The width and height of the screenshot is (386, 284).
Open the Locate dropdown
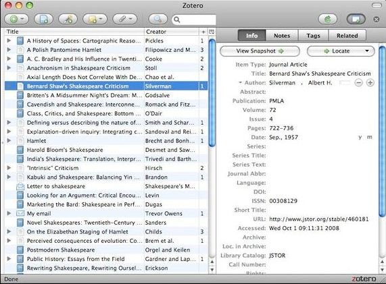tap(341, 51)
